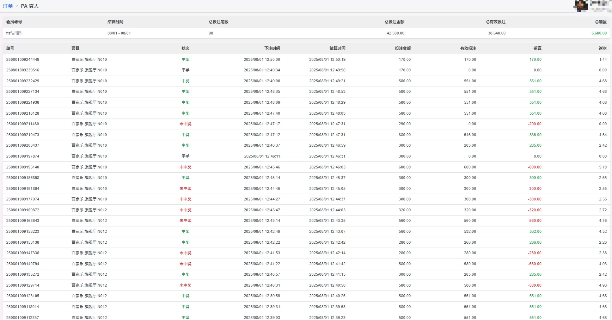The height and width of the screenshot is (320, 612).
Task: Click win-loss value 532.00
Action: coord(535,231)
